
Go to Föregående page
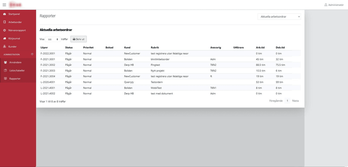[x=276, y=101]
